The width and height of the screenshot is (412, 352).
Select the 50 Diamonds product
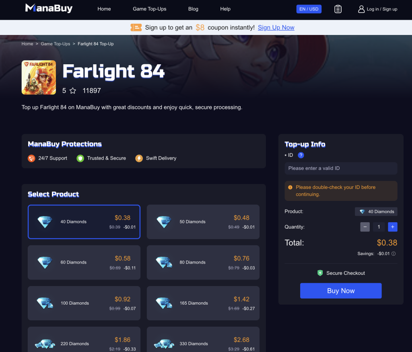pos(203,222)
